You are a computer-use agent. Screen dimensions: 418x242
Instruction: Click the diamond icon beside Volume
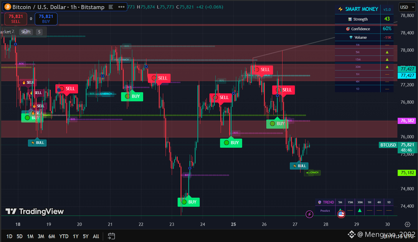coord(351,38)
